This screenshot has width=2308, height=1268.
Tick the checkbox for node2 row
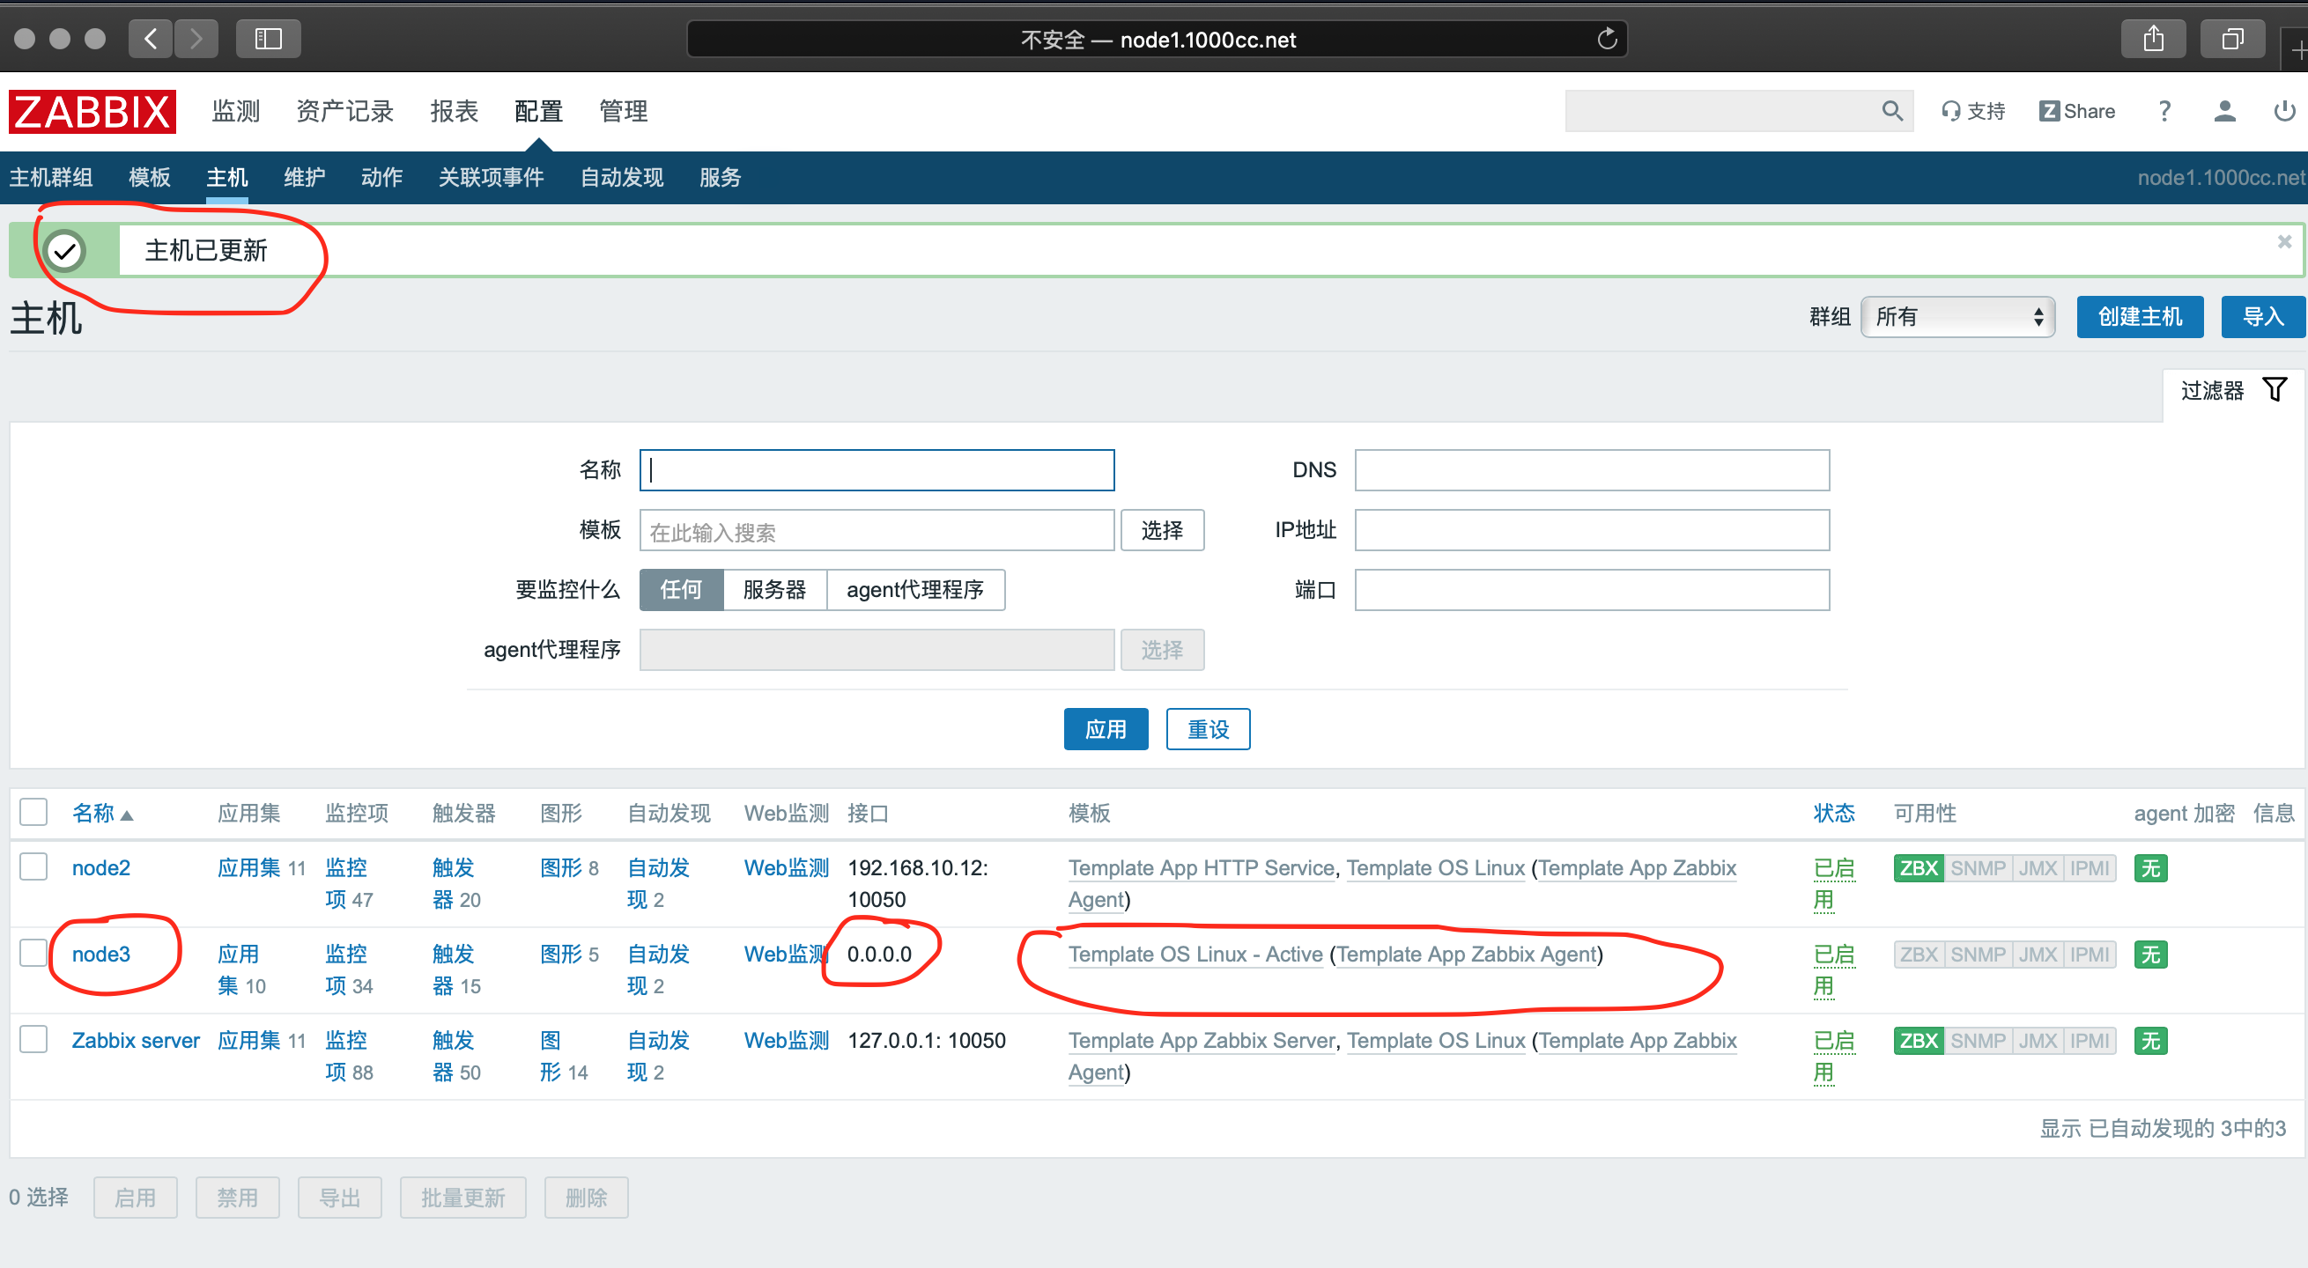(34, 866)
